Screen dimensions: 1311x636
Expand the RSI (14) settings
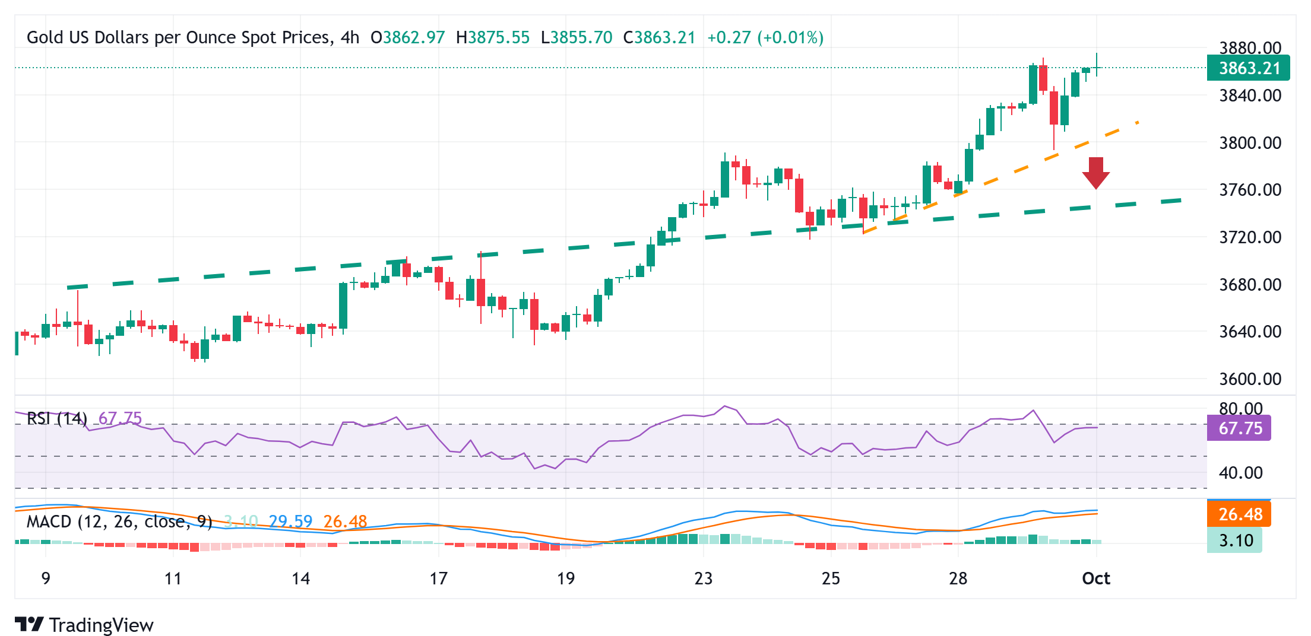56,418
